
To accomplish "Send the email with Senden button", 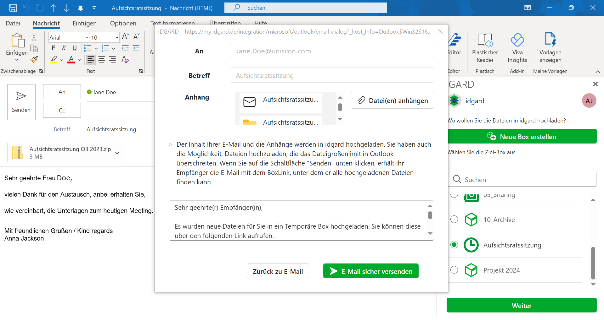I will point(21,102).
